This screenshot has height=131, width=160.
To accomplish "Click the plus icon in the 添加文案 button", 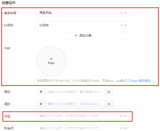I will coord(76,35).
